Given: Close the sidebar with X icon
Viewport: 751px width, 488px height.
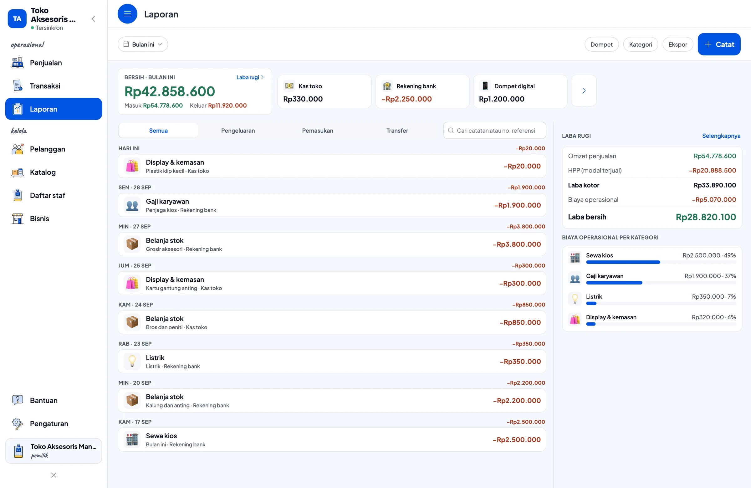Looking at the screenshot, I should tap(54, 475).
